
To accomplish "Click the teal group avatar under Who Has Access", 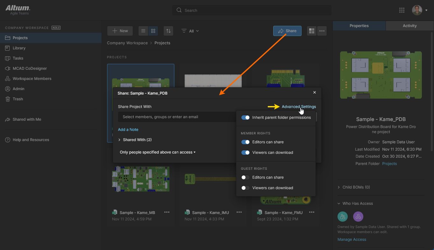I will point(343,217).
